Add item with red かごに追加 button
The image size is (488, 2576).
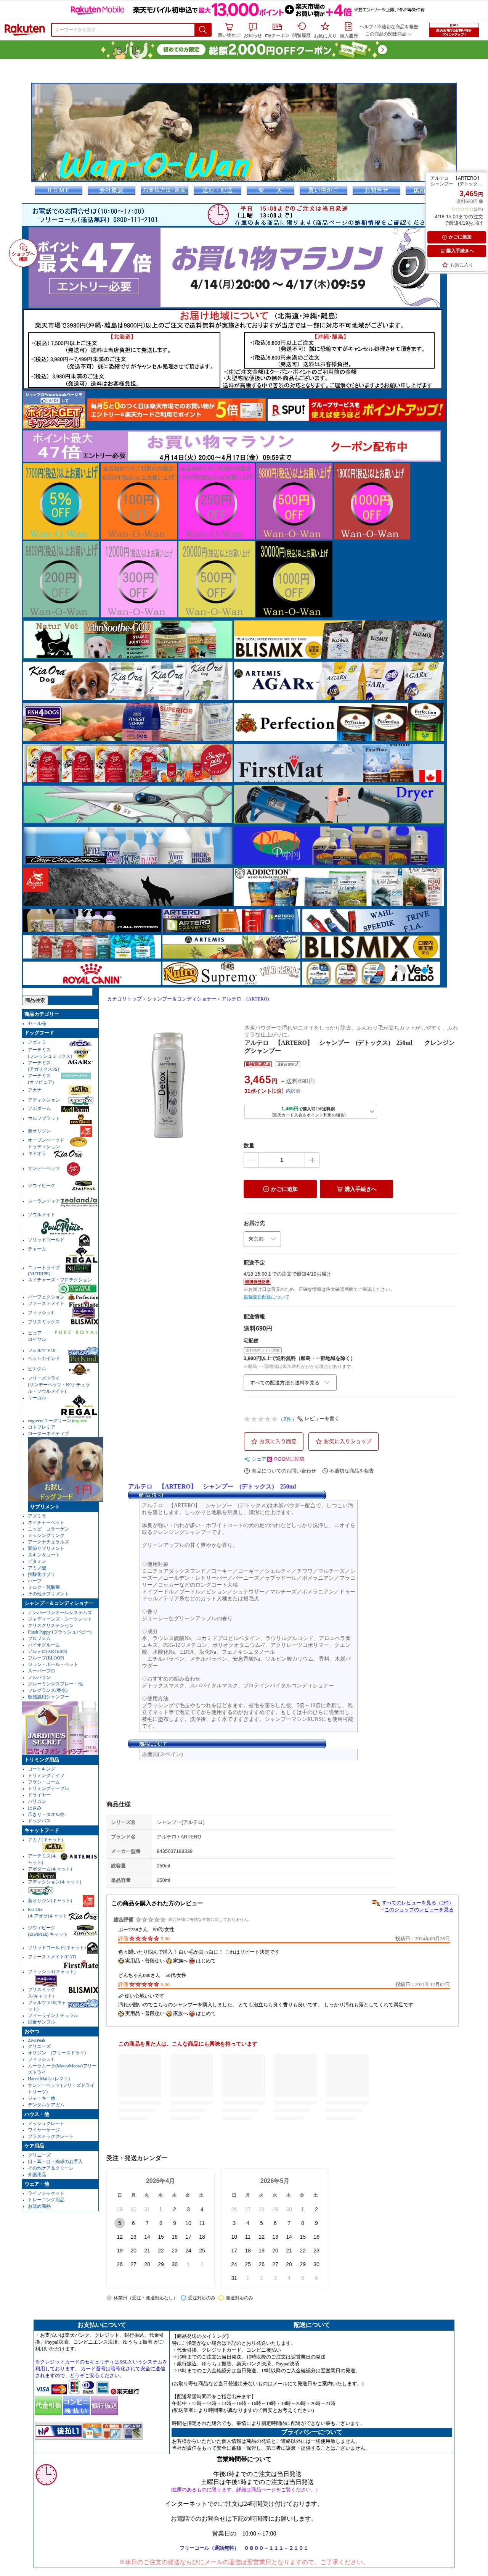280,1189
